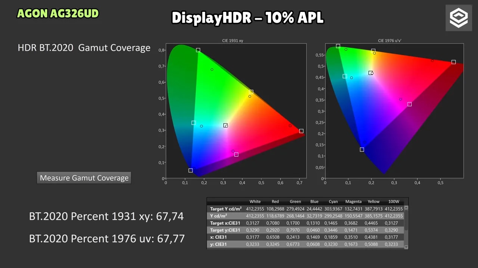The image size is (478, 268).
Task: Select Blue target y value 0,0460
Action: coord(315,230)
